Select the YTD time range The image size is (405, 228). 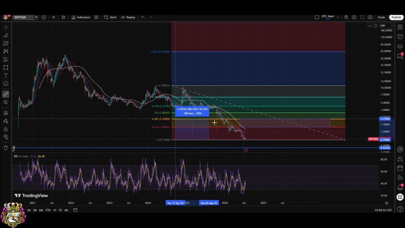coord(48,210)
